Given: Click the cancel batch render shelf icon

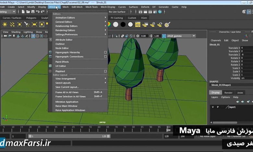Looking at the screenshot, I should [152, 25].
